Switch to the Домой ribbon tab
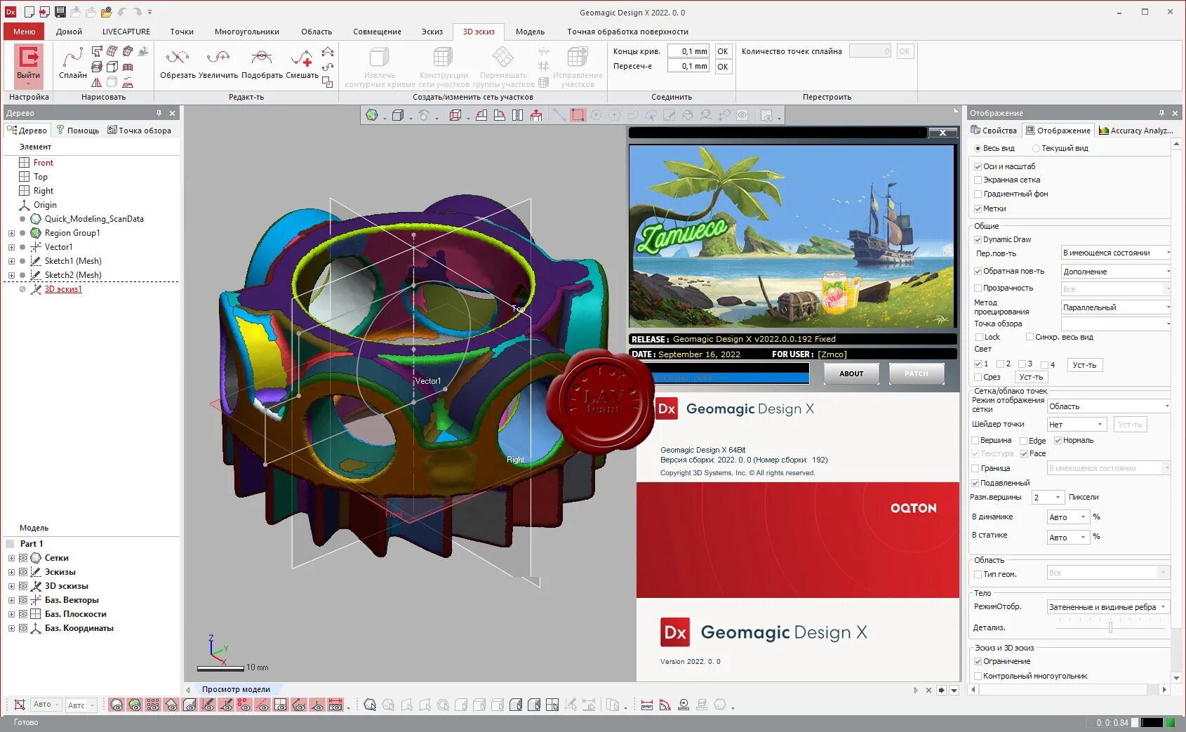This screenshot has width=1186, height=732. [x=69, y=32]
